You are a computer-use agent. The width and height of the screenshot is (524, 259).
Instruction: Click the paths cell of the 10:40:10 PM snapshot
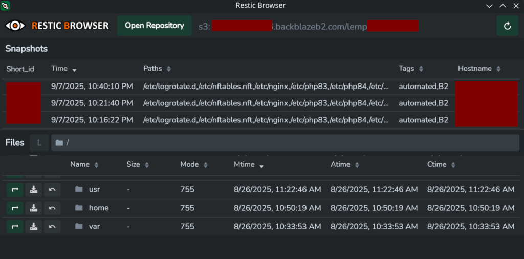click(266, 87)
